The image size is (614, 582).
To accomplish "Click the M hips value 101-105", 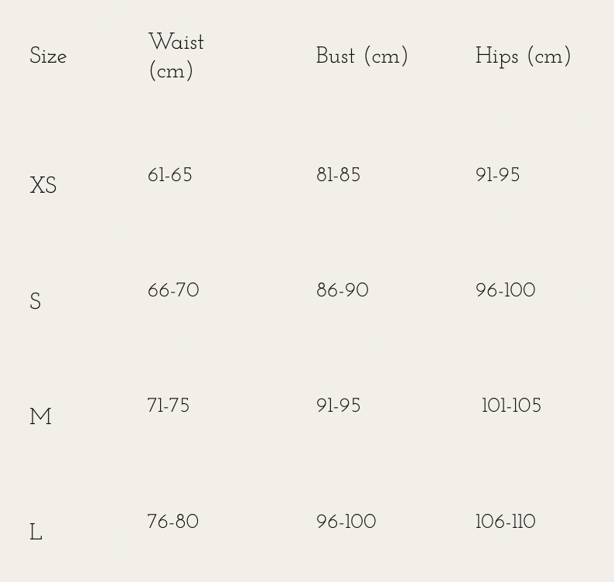I will point(511,406).
